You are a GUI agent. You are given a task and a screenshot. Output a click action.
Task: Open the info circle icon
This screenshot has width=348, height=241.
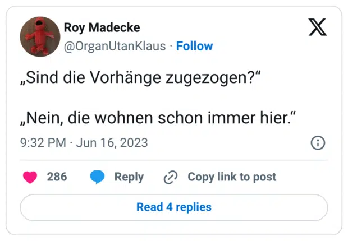click(318, 143)
